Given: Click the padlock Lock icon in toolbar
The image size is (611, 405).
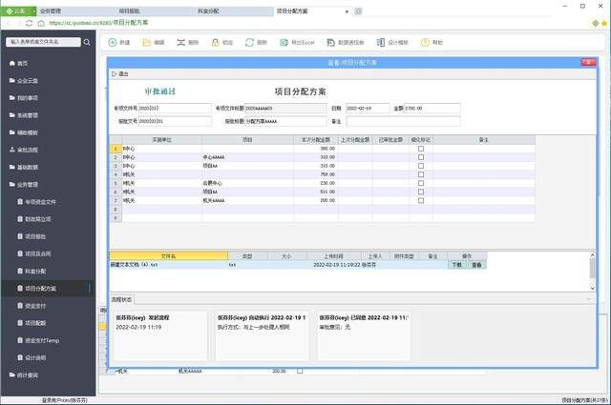Looking at the screenshot, I should pos(215,43).
